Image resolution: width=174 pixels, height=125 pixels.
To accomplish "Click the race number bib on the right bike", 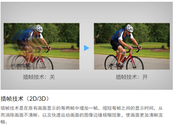I will point(124,53).
